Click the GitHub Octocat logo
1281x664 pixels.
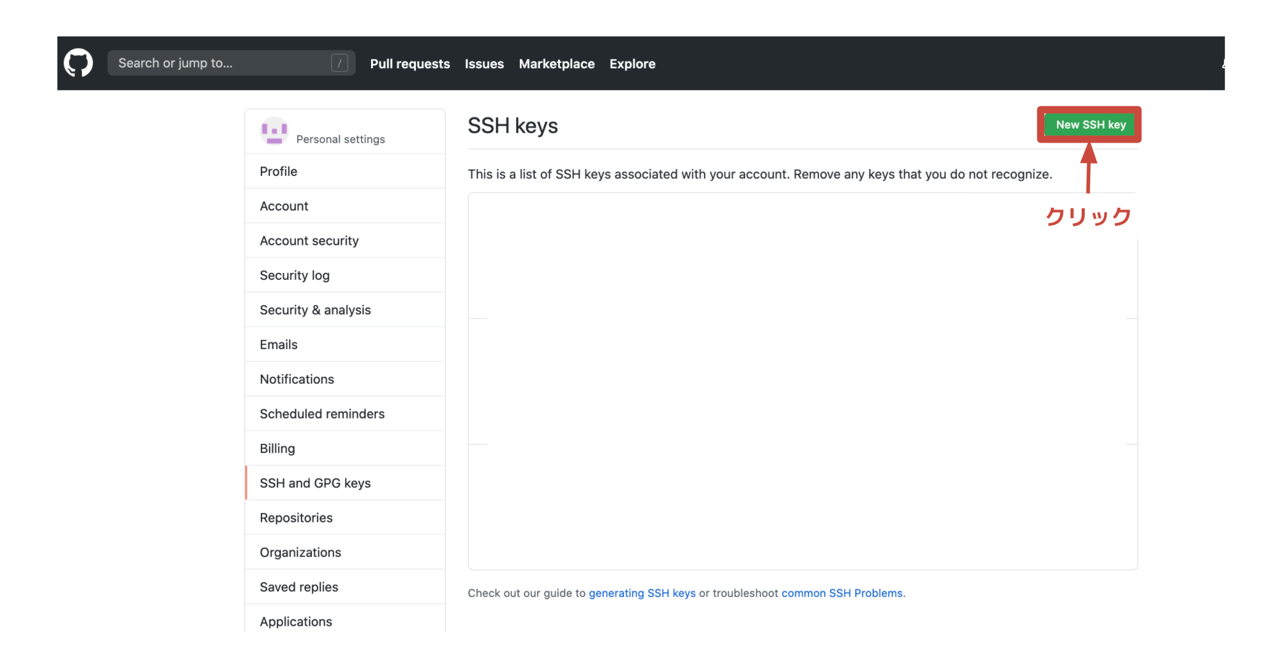coord(78,63)
